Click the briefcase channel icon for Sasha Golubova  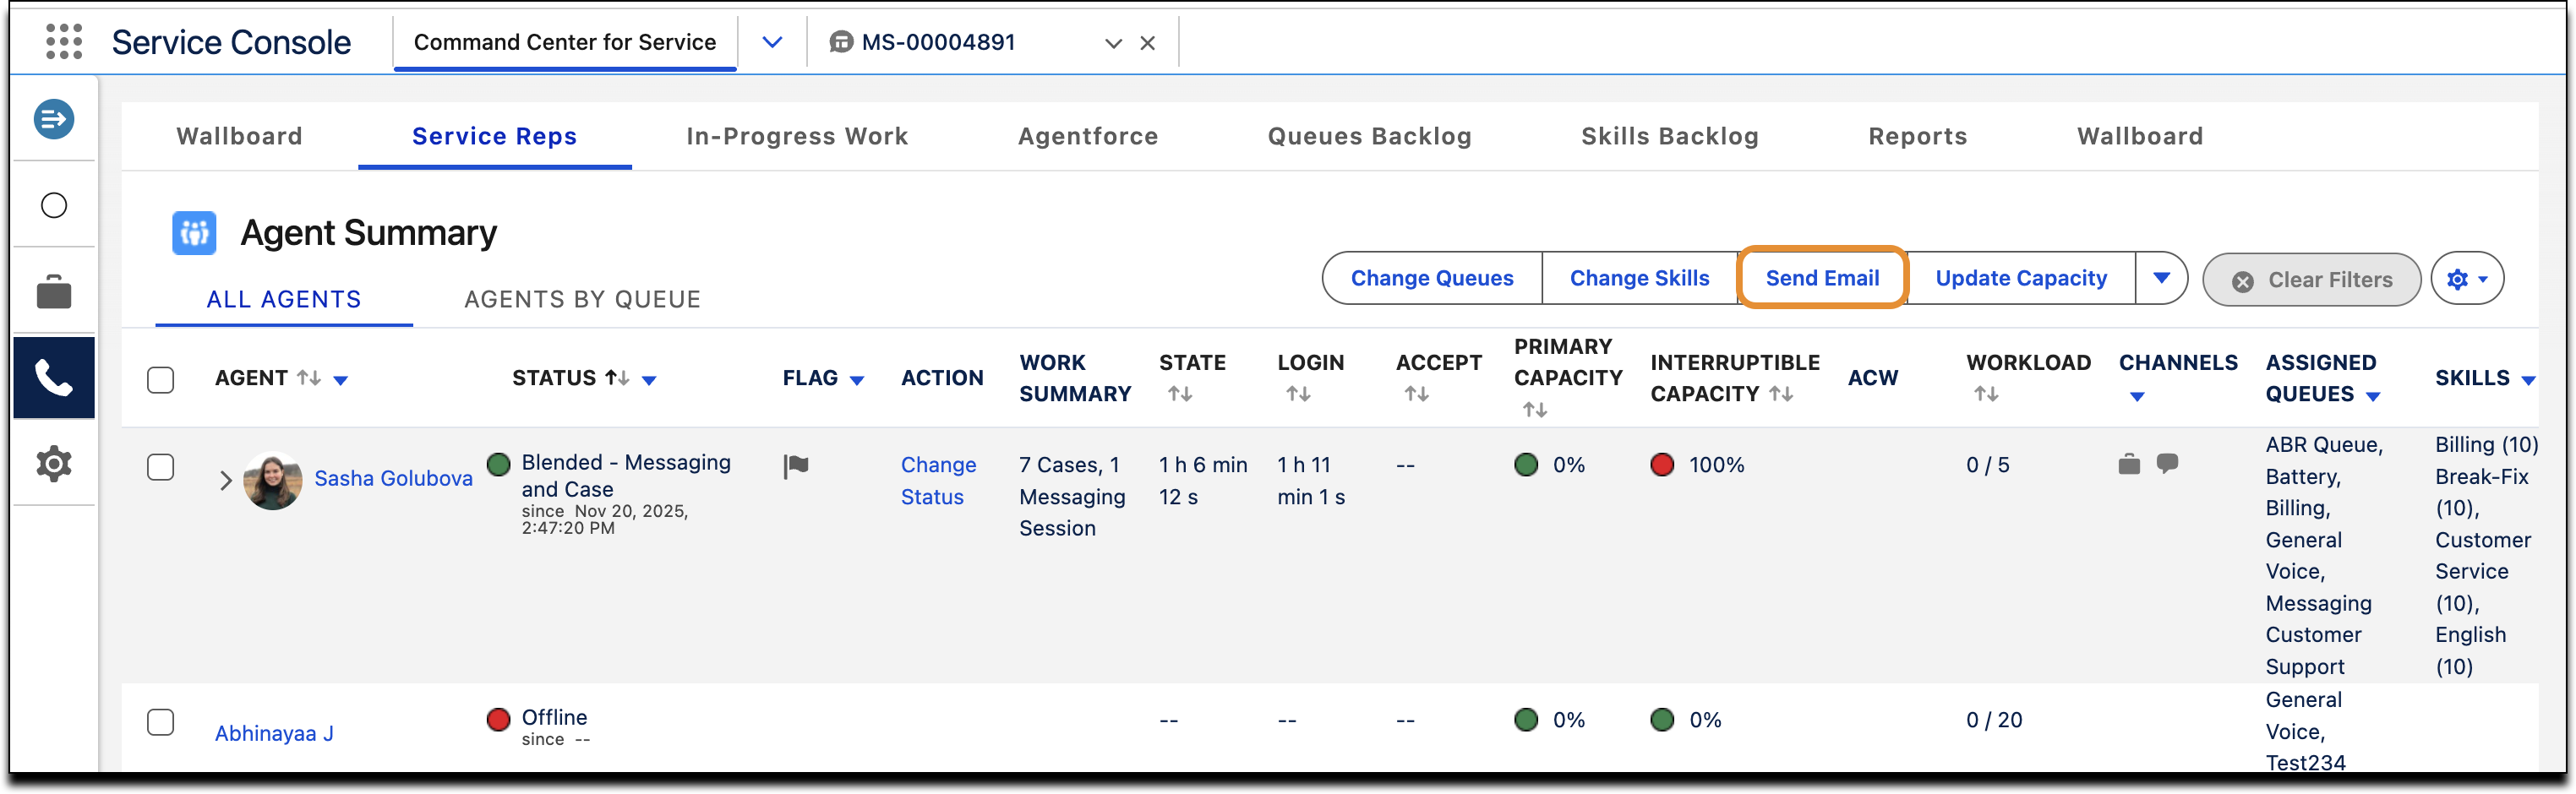tap(2129, 464)
